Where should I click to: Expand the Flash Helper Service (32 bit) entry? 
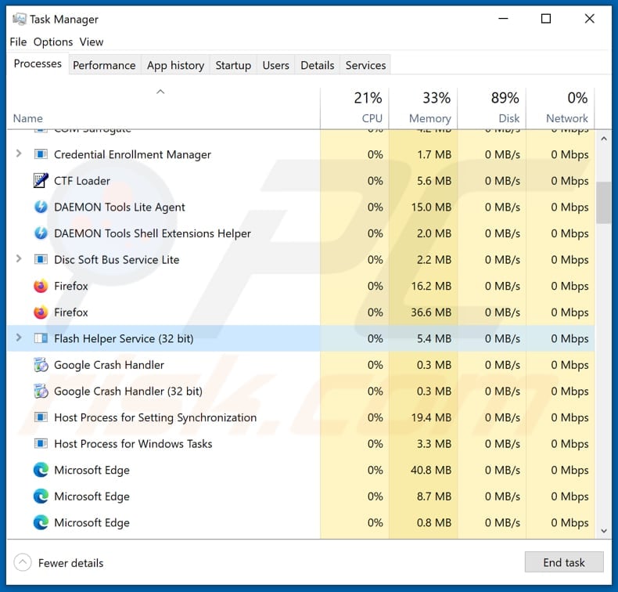19,338
